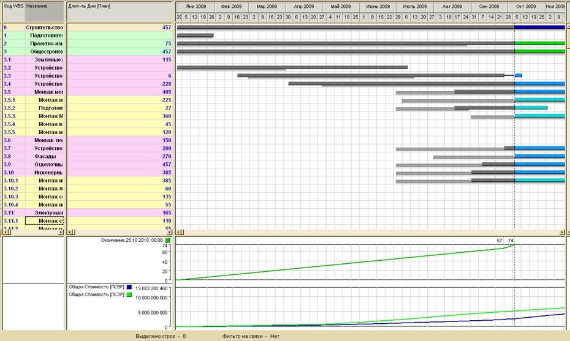Click the scroll left arrow under the duration column

70,232
